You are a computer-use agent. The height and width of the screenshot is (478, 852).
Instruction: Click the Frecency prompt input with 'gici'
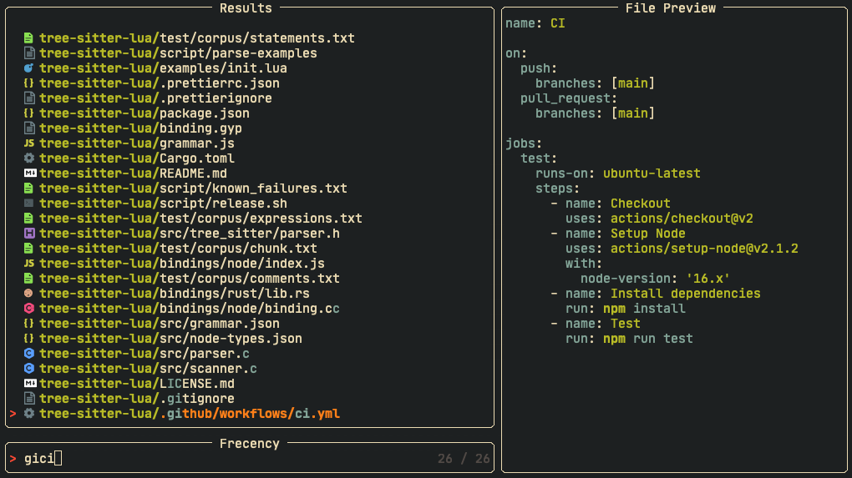[x=250, y=459]
